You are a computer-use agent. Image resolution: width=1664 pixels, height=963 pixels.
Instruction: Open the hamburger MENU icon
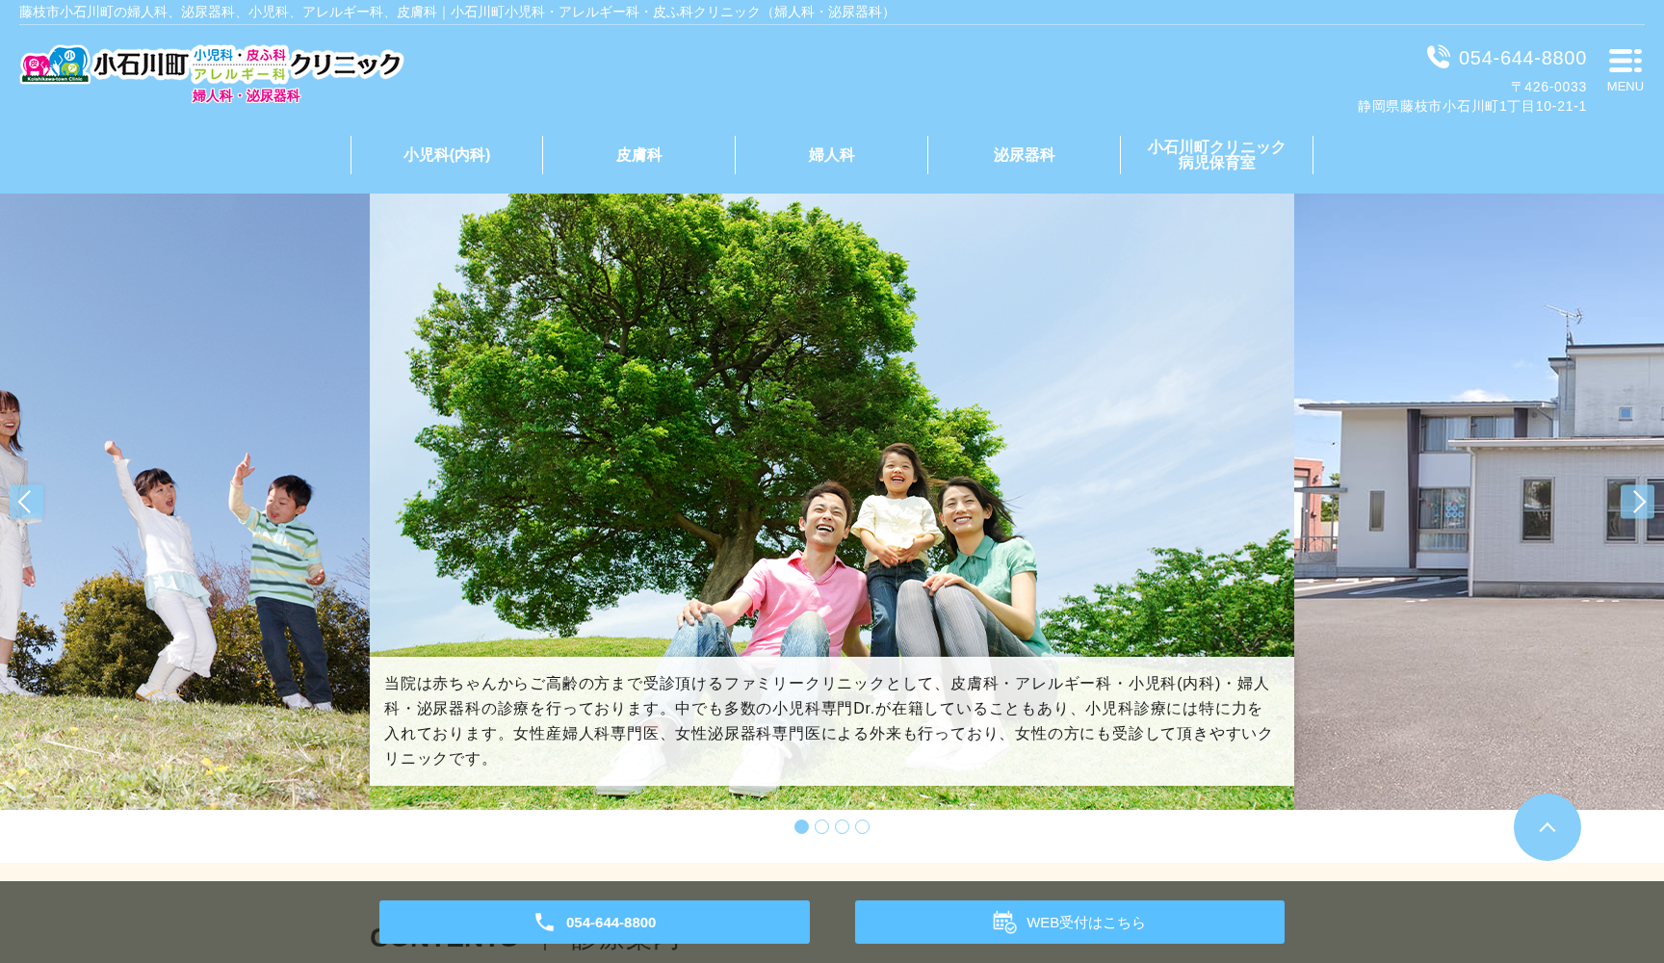pos(1625,69)
